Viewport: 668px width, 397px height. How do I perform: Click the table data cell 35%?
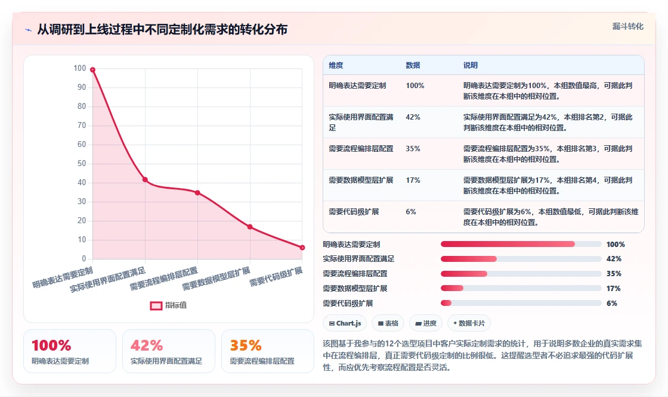pos(413,149)
